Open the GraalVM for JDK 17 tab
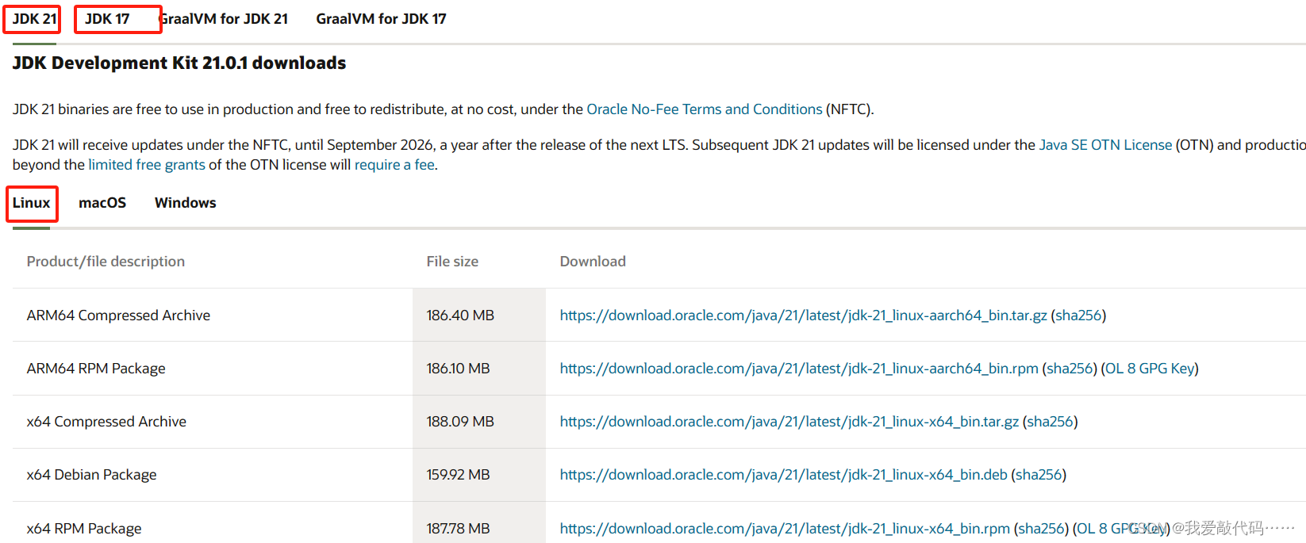 pyautogui.click(x=381, y=19)
